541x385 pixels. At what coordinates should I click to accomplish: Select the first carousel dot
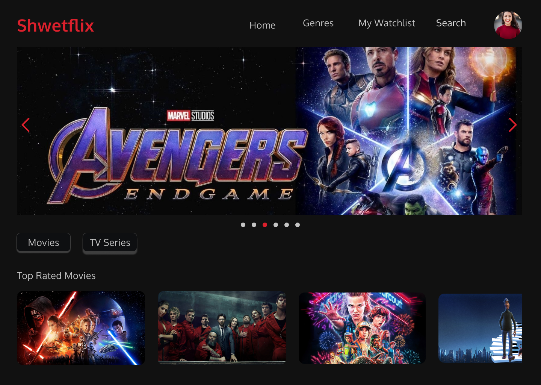coord(243,225)
